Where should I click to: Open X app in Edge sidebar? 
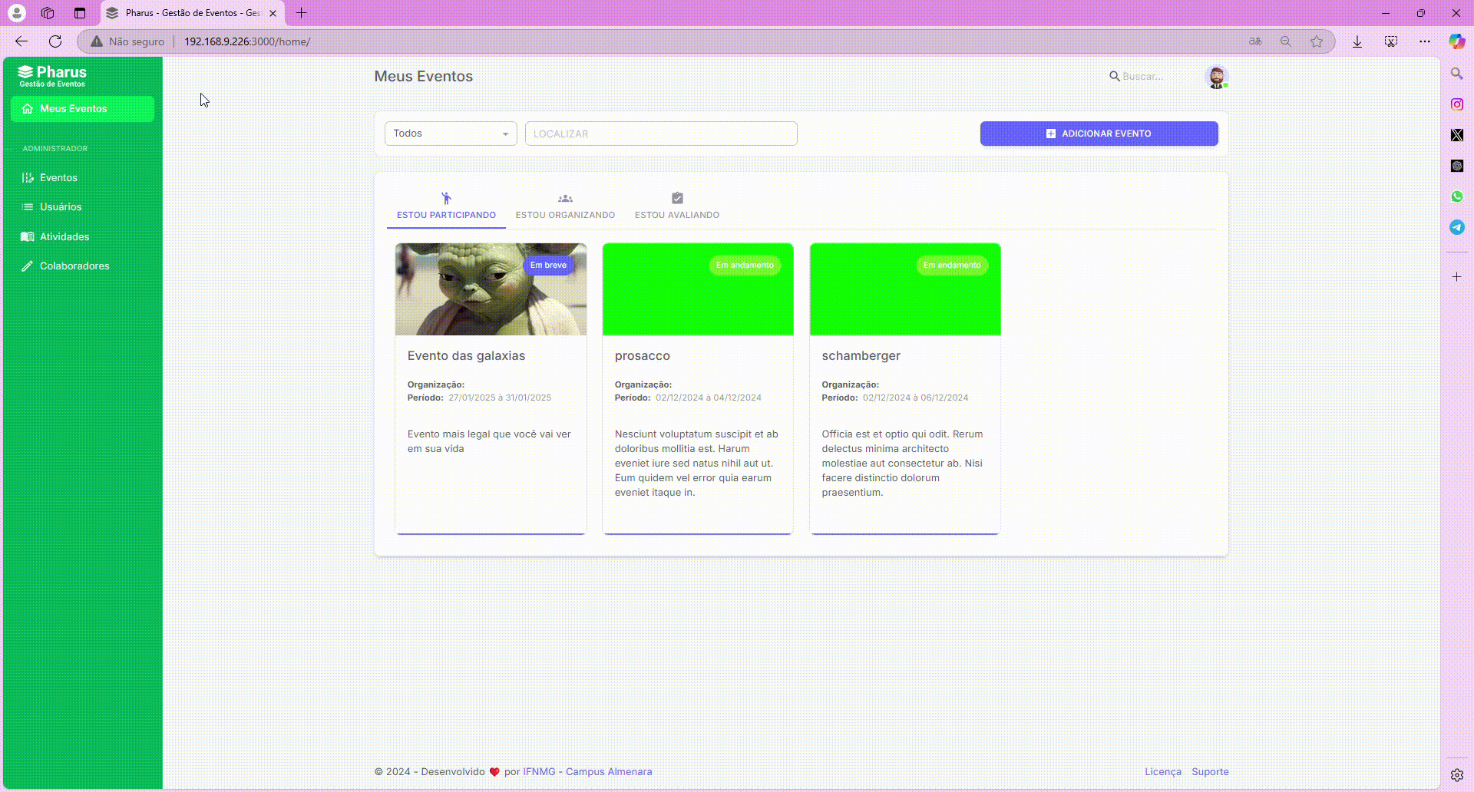click(x=1457, y=135)
